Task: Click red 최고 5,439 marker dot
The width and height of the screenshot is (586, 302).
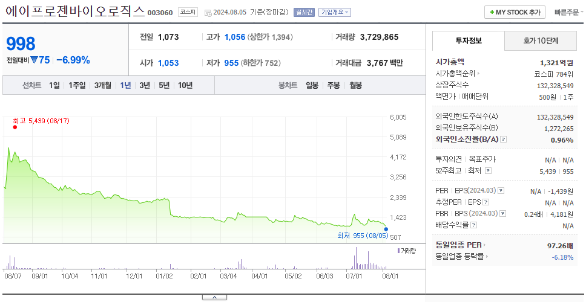Action: (15, 127)
